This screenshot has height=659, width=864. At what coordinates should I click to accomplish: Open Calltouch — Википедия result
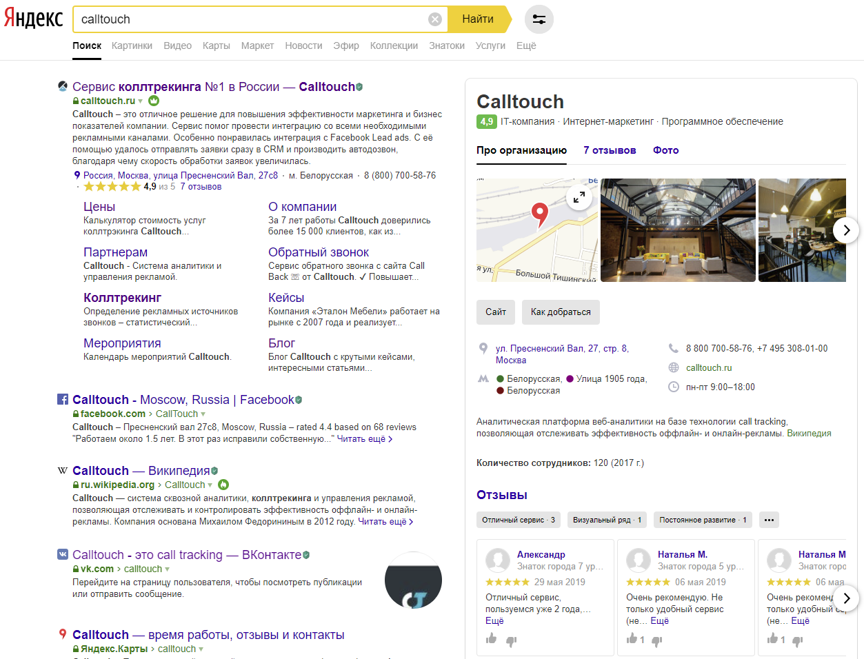pyautogui.click(x=141, y=471)
